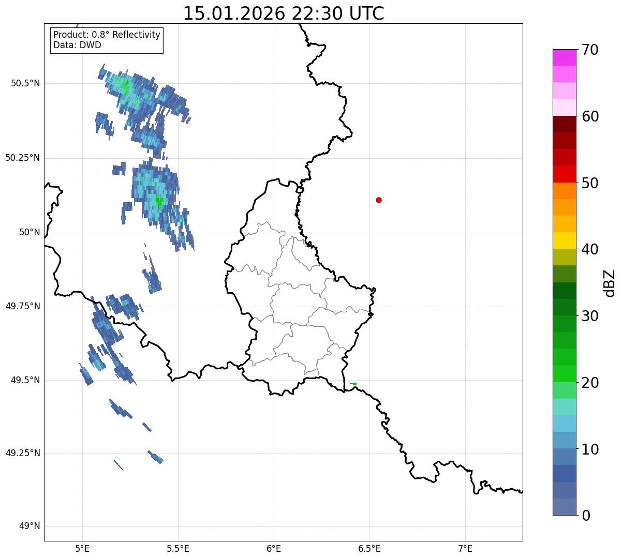
Task: Click the latitude label 49.5°N
Action: (x=25, y=380)
